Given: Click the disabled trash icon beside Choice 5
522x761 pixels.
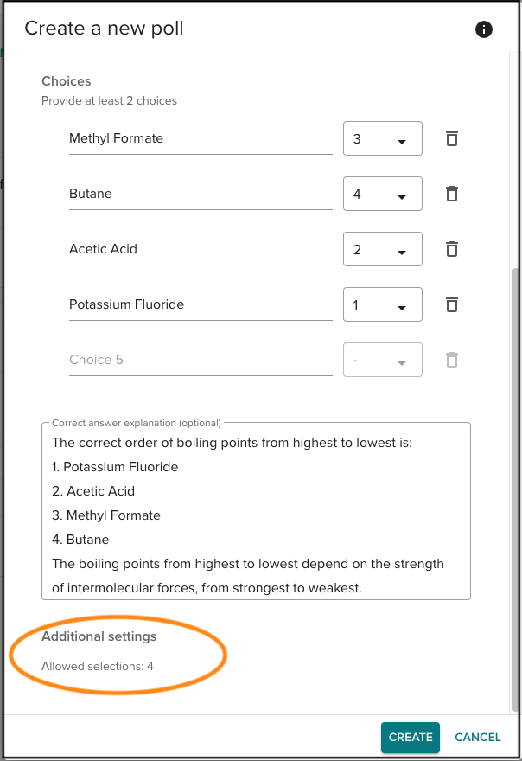Looking at the screenshot, I should pyautogui.click(x=451, y=359).
